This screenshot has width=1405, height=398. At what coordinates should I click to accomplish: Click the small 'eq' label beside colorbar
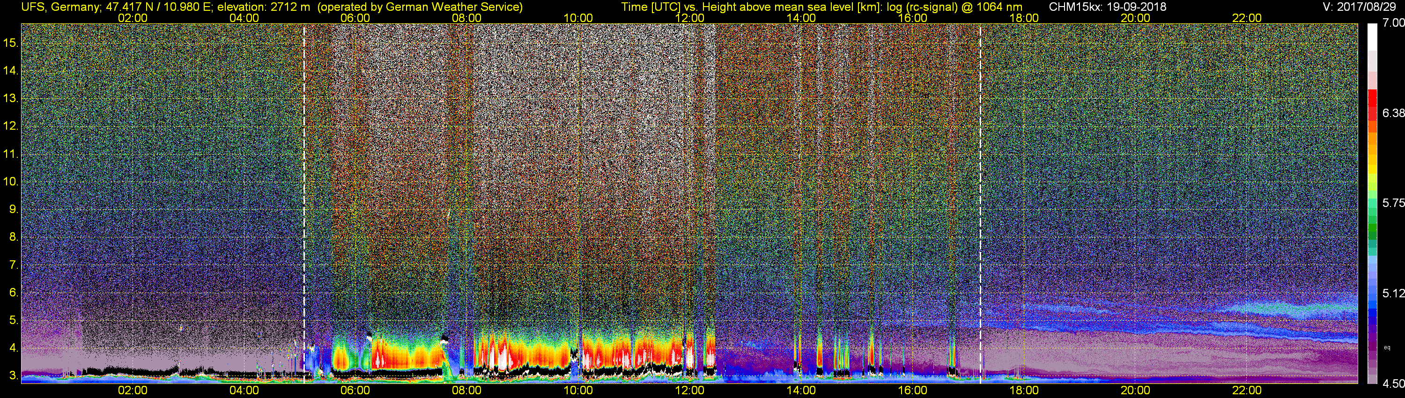click(x=1387, y=347)
